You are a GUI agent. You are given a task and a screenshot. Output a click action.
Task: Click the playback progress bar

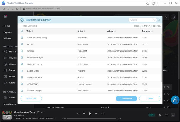92,119
